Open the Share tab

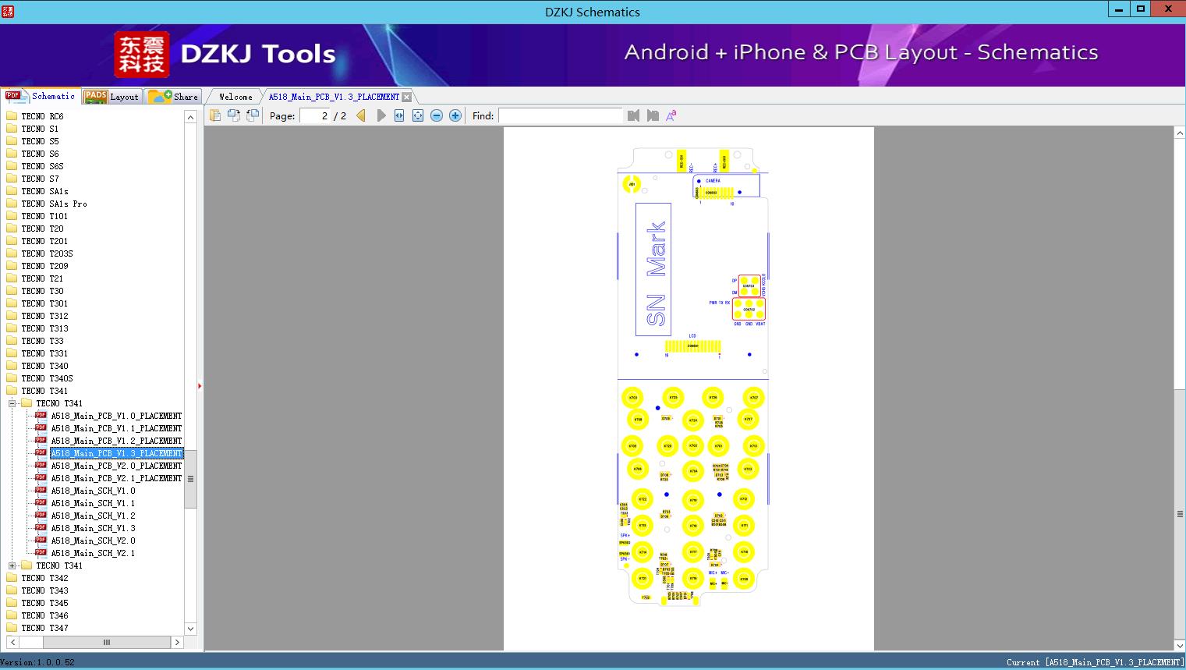(173, 96)
